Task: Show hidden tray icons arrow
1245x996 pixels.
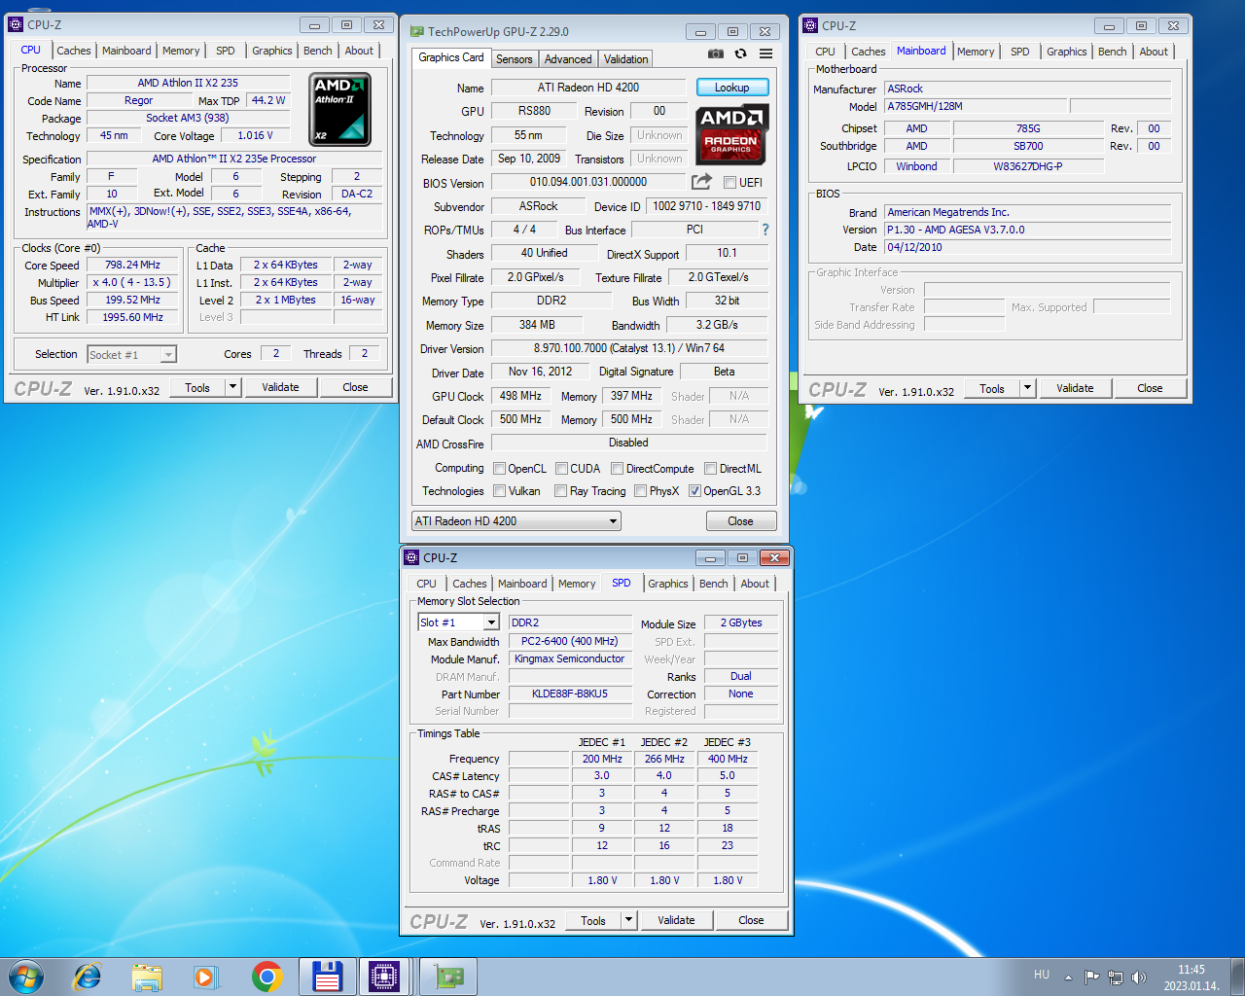Action: [1068, 977]
